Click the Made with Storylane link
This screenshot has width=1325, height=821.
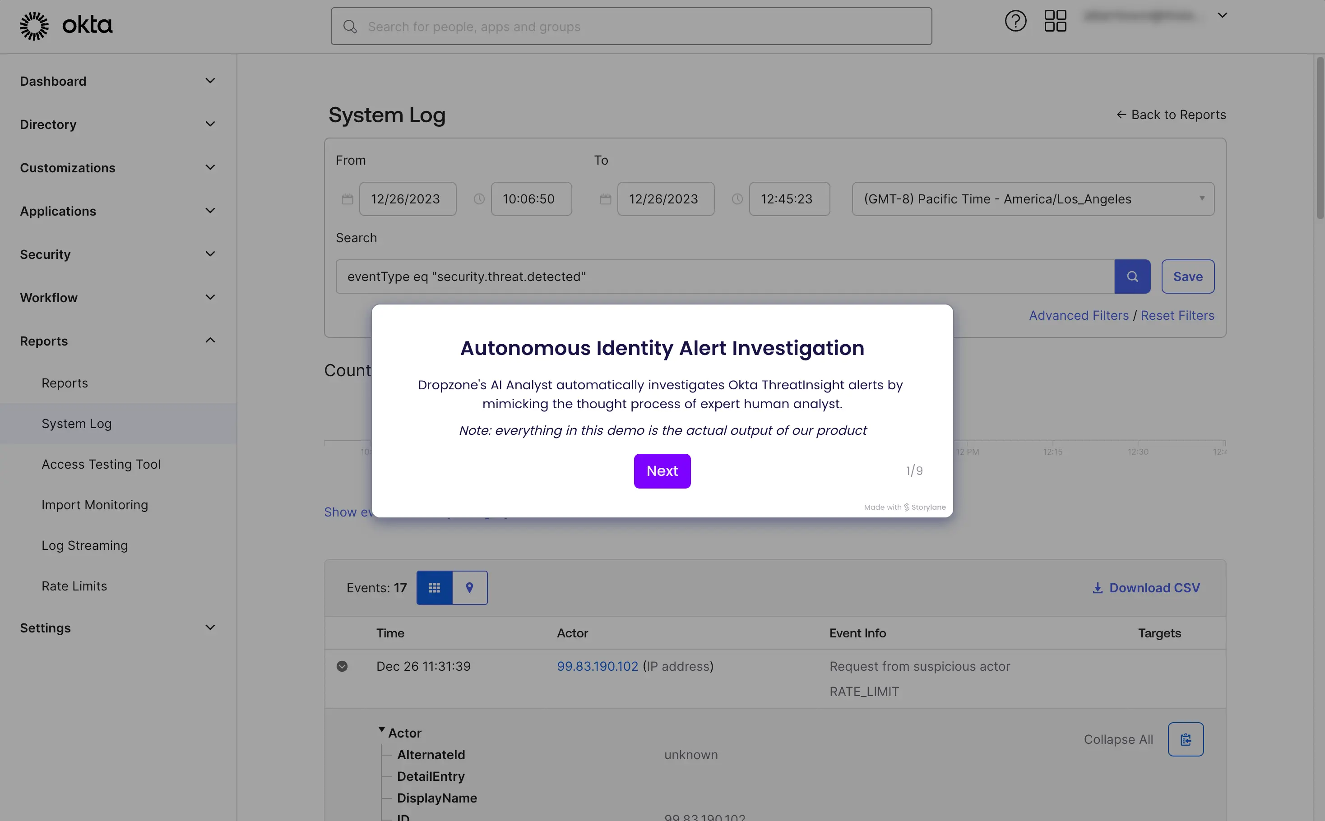coord(904,507)
